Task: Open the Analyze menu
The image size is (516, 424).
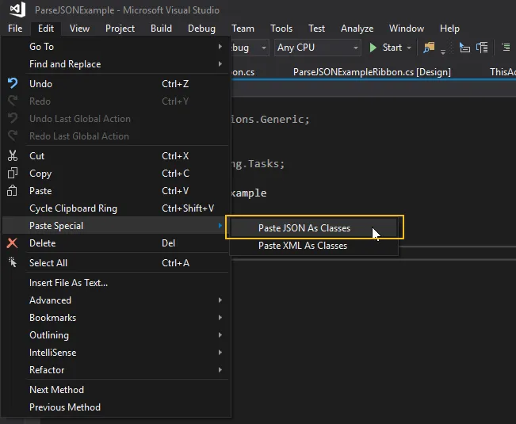Action: coord(357,29)
